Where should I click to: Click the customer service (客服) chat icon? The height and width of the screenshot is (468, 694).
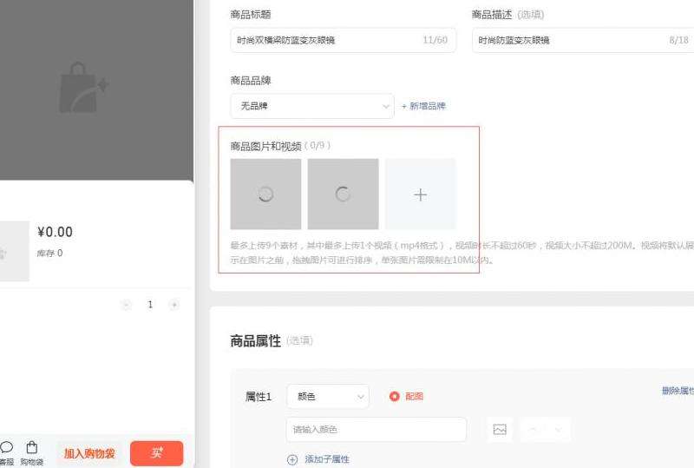(6, 448)
